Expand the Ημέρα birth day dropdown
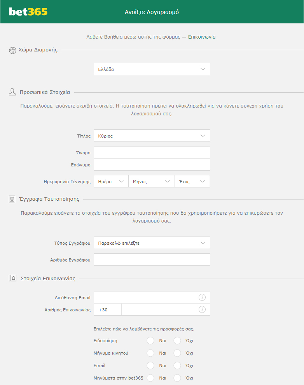 (111, 182)
